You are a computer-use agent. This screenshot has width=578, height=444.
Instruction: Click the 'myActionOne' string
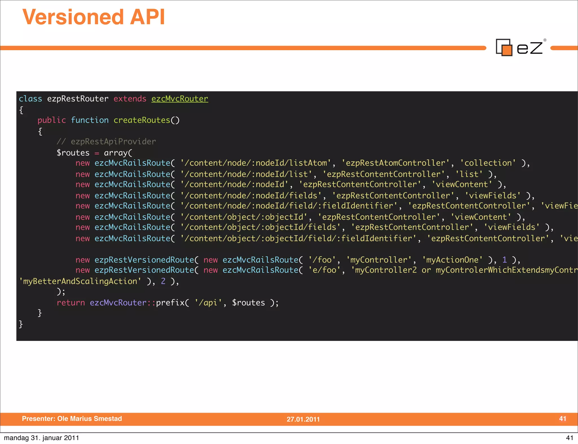pos(452,260)
